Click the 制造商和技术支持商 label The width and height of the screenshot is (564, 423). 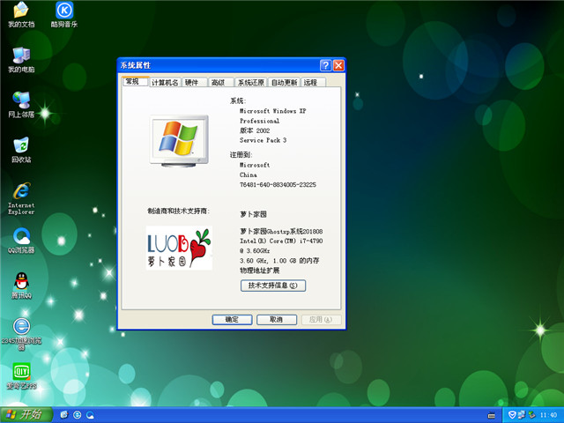178,211
